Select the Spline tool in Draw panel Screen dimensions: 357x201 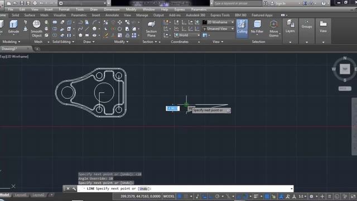point(80,28)
